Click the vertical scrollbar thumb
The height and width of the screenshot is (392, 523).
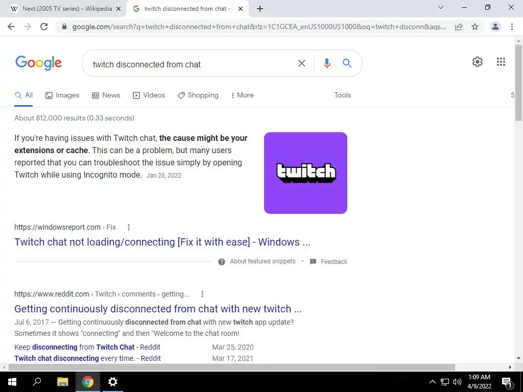(x=519, y=83)
